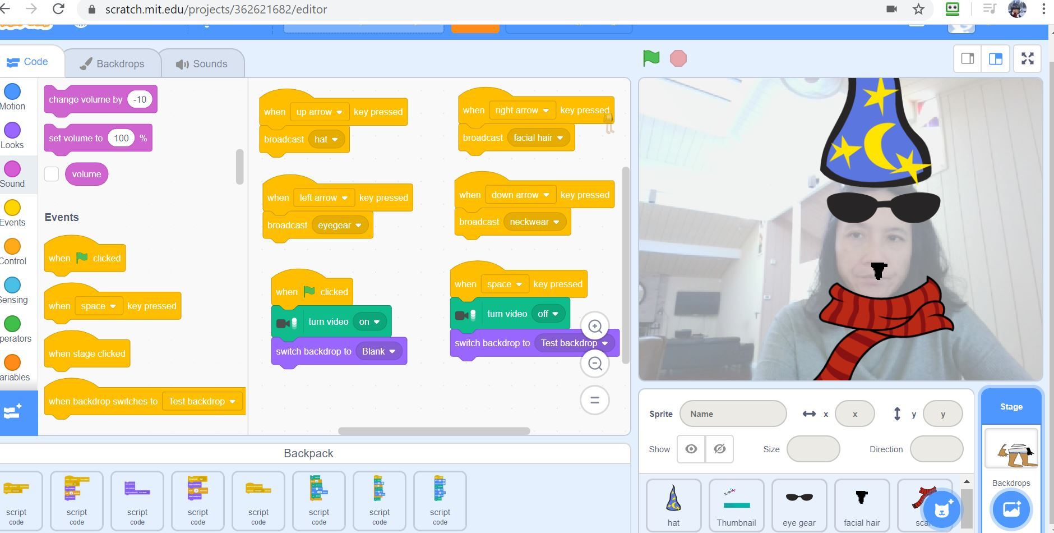Jump to the Events block category
This screenshot has width=1054, height=533.
12,213
